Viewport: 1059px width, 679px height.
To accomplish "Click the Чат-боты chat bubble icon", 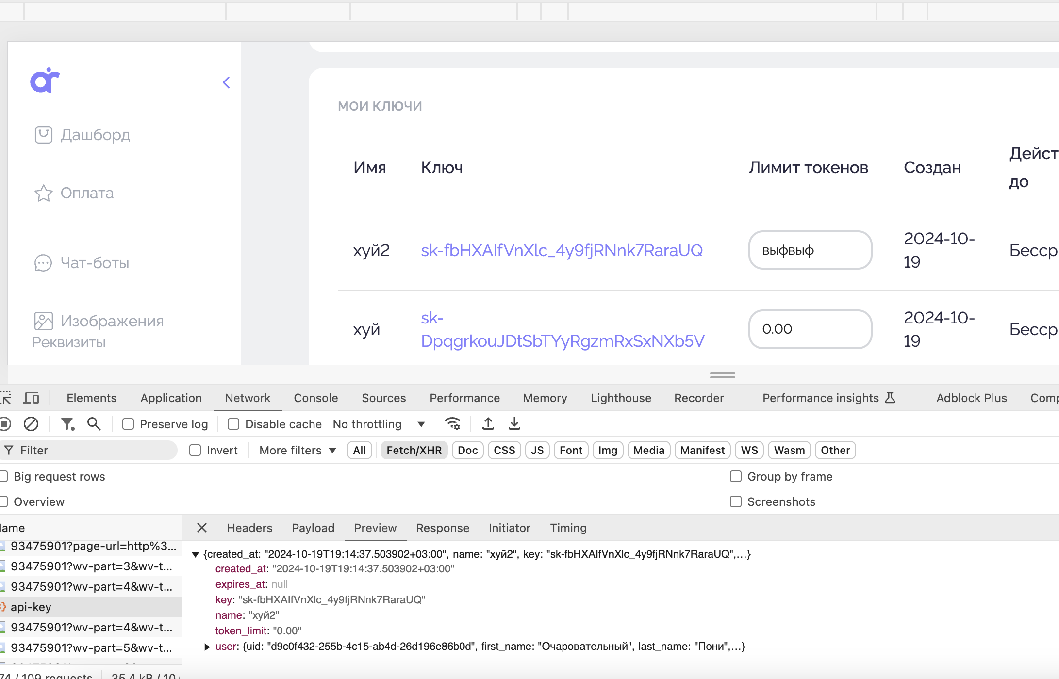I will (x=43, y=263).
